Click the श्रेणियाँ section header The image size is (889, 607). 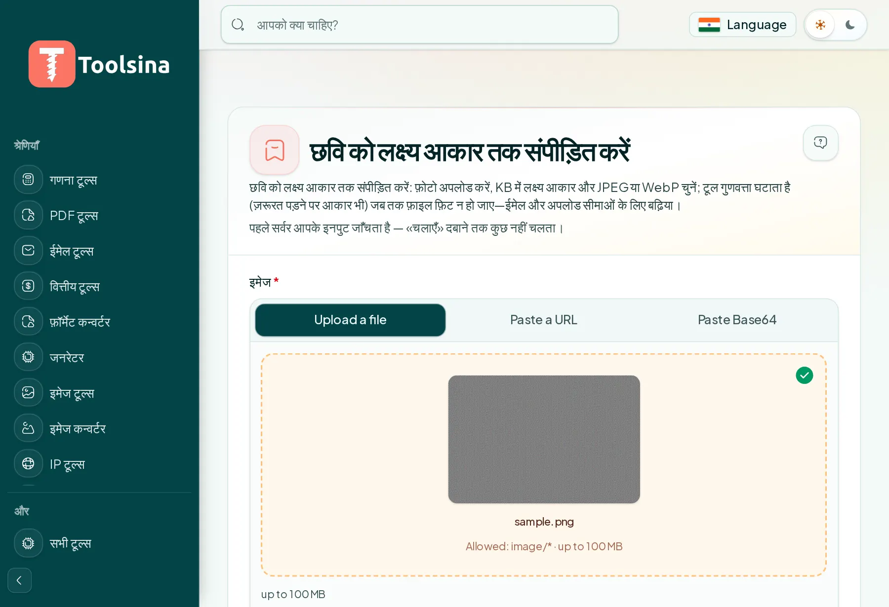pyautogui.click(x=27, y=145)
